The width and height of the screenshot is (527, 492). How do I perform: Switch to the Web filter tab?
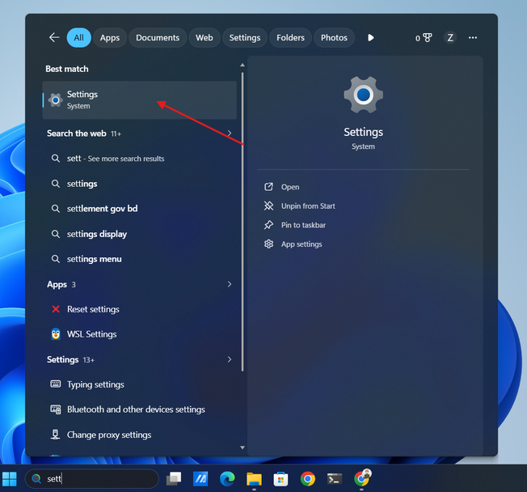point(204,38)
